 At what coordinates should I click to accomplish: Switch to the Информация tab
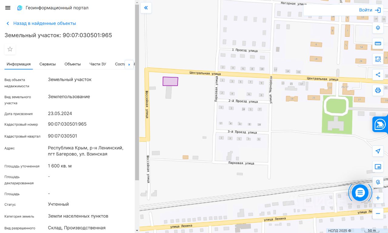(19, 64)
